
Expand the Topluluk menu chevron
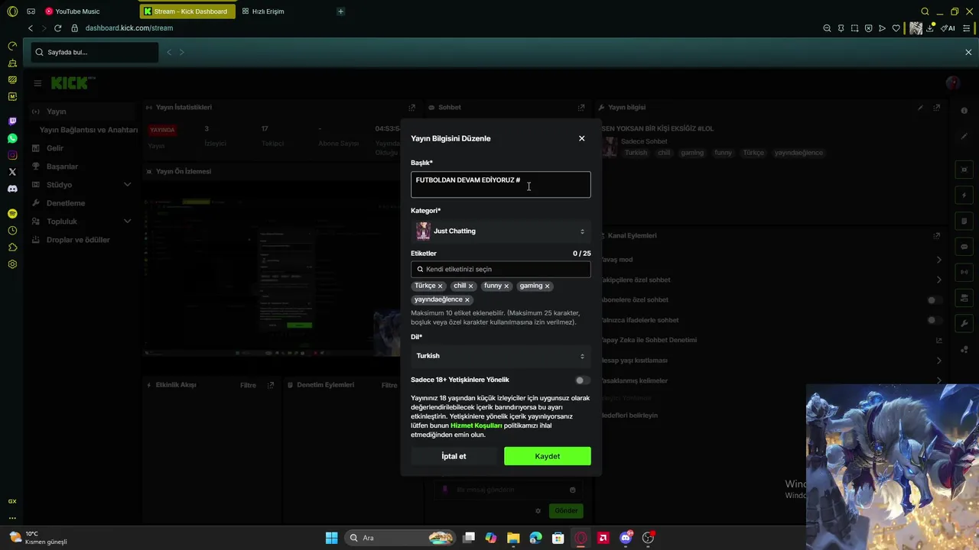(127, 222)
